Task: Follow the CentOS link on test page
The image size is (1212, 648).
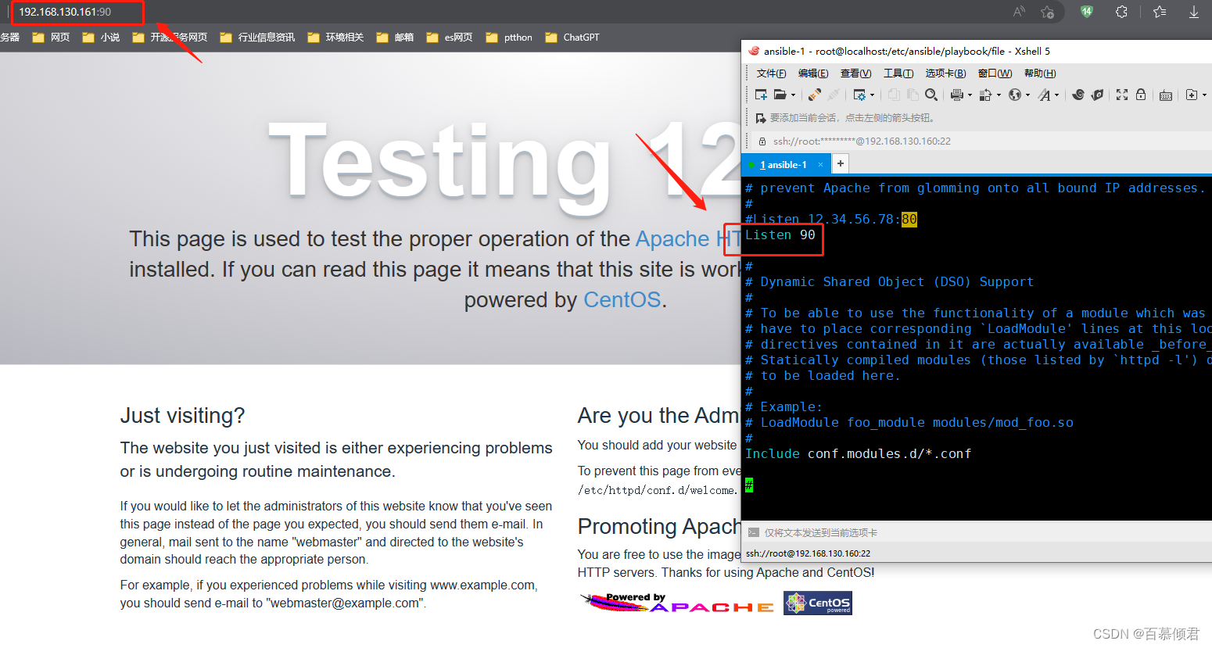Action: click(x=622, y=299)
